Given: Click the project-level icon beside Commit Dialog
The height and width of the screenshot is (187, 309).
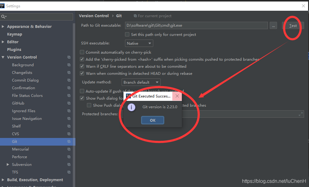Looking at the screenshot, I should click(x=69, y=80).
